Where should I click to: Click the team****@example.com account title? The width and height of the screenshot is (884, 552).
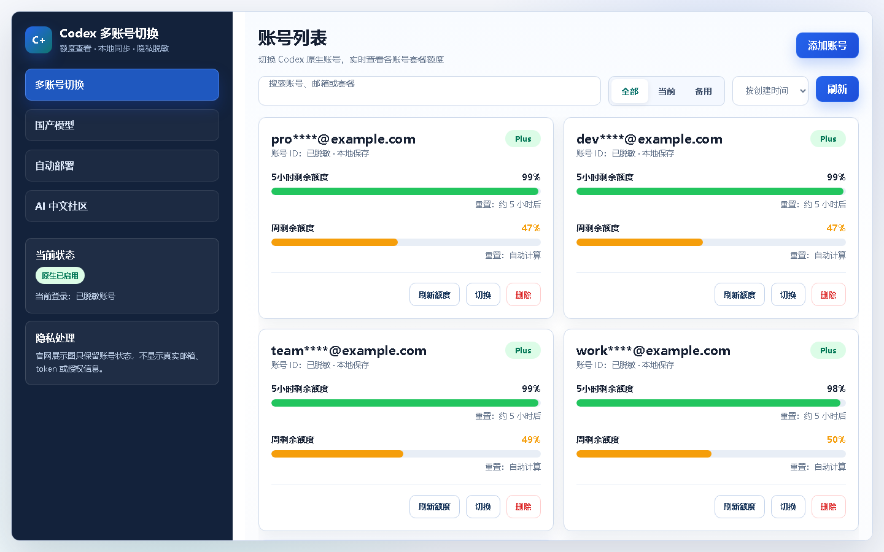(x=349, y=351)
